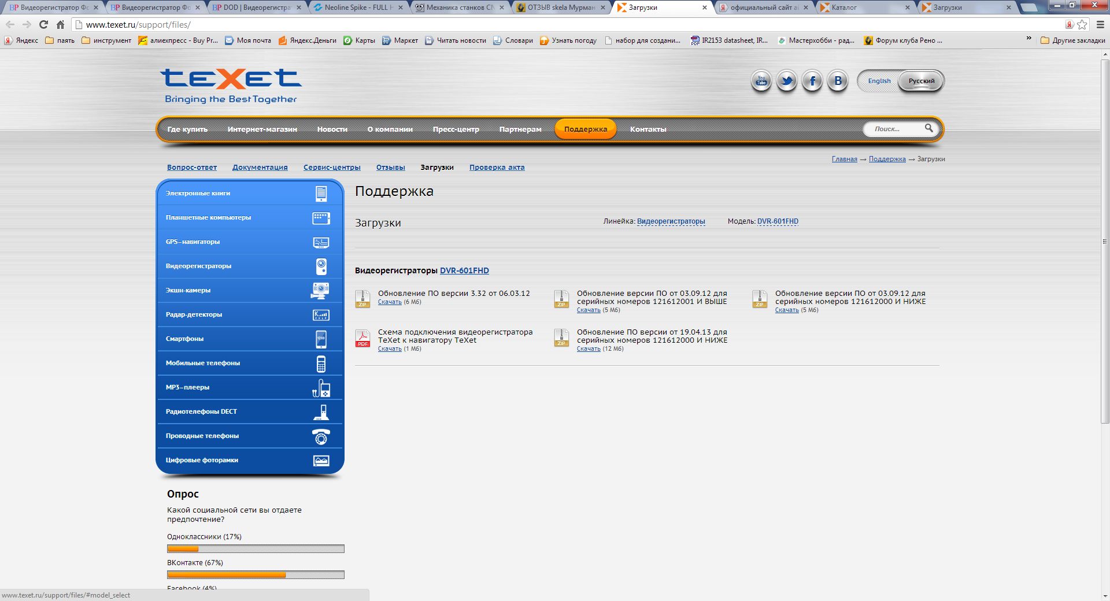This screenshot has height=601, width=1110.
Task: Open the Линейка Видеорегистраторы selector
Action: pyautogui.click(x=671, y=221)
